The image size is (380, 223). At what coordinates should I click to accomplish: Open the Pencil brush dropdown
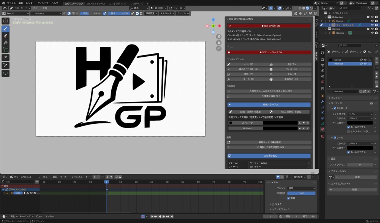[15, 13]
